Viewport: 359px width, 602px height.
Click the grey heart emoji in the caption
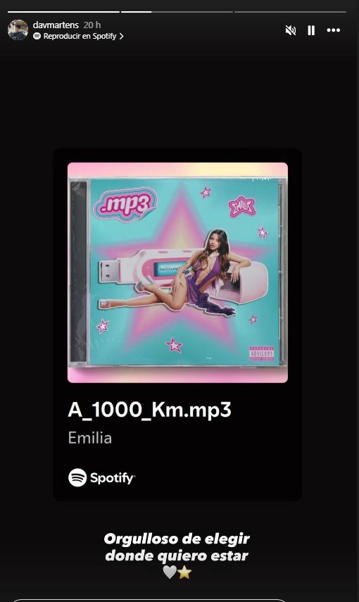coord(170,572)
